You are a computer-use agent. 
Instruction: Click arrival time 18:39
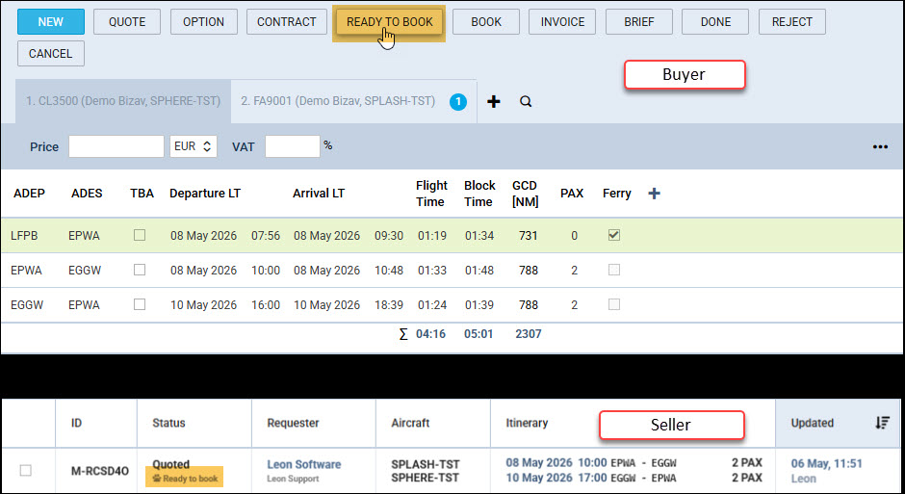coord(389,304)
